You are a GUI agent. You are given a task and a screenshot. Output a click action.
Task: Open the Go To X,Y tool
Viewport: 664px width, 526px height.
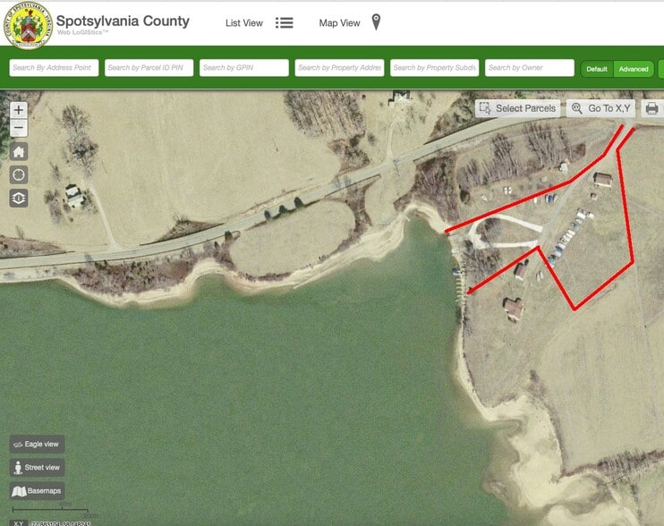[x=600, y=108]
